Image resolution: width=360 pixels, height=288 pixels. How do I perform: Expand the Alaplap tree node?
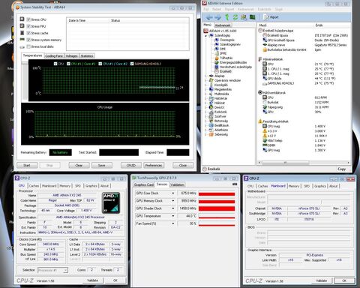[205, 76]
